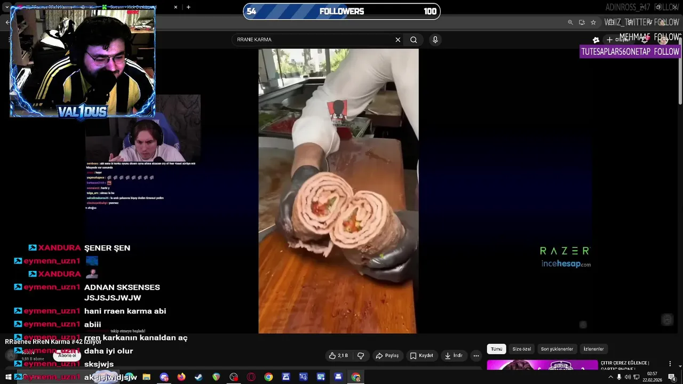The height and width of the screenshot is (384, 683).
Task: Clear the search text with X icon
Action: [x=398, y=39]
